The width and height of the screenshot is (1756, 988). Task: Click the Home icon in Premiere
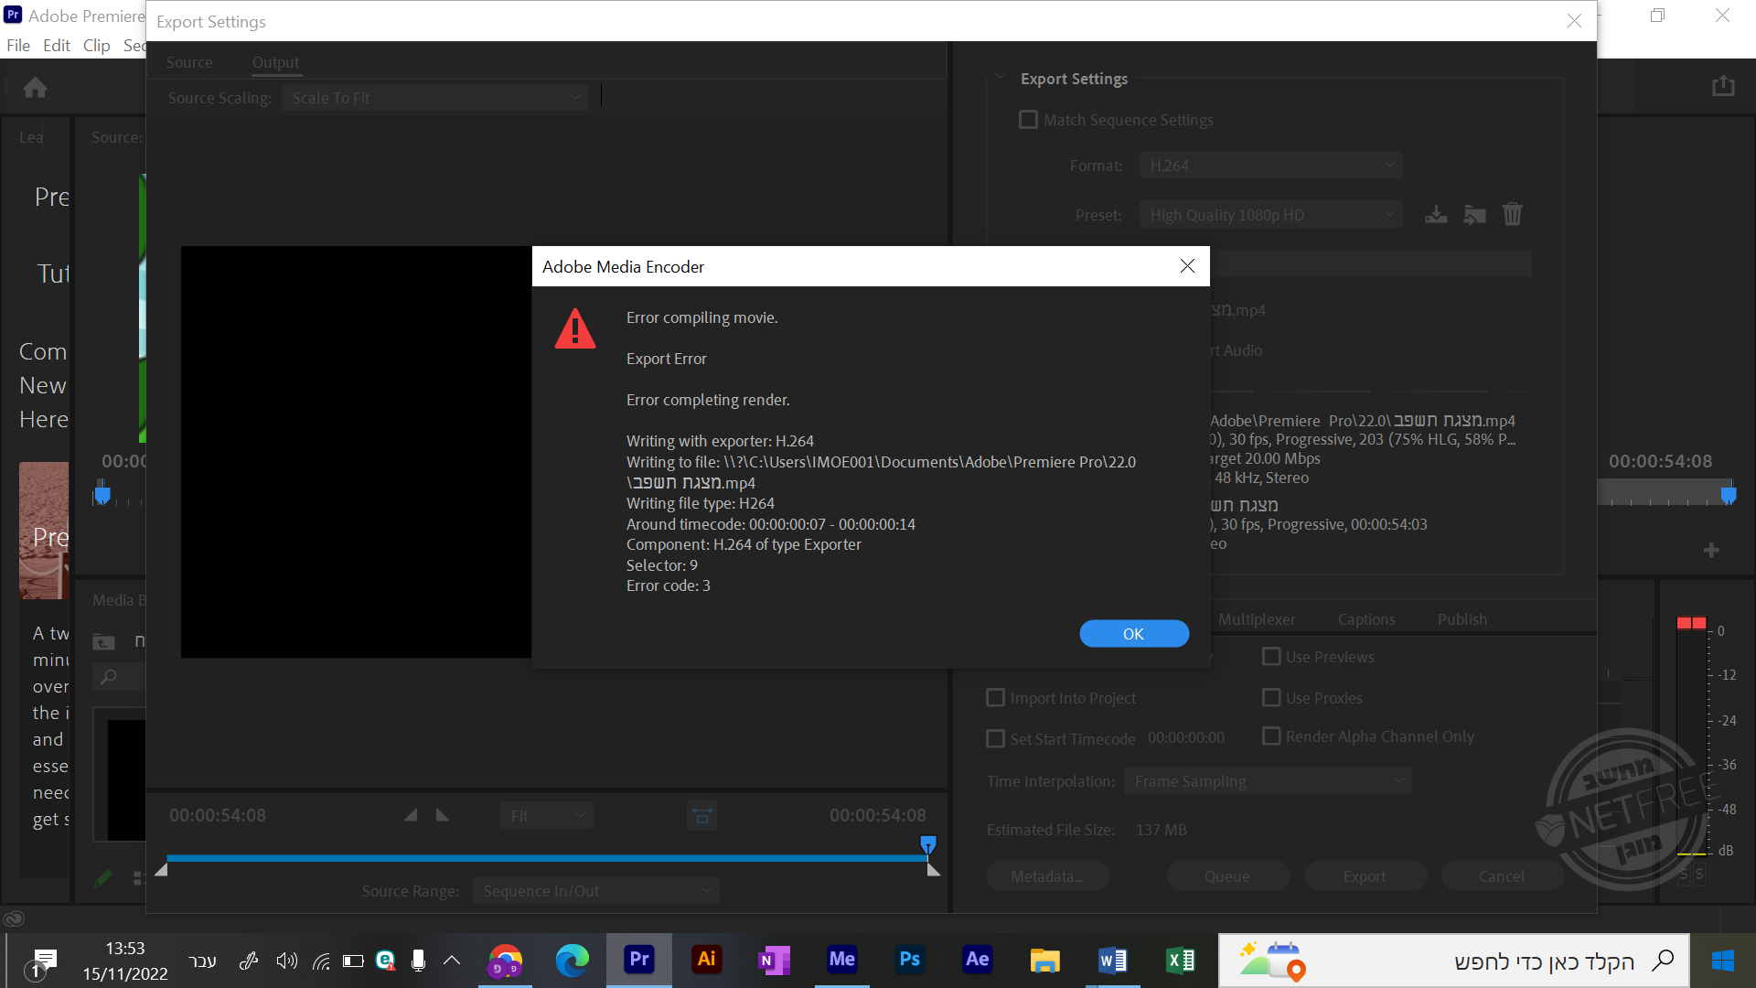coord(36,88)
